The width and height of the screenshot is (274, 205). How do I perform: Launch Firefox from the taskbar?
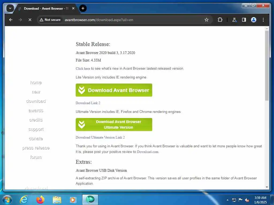click(x=40, y=200)
